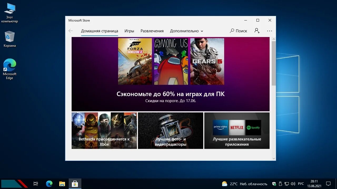This screenshot has height=189, width=337.
Task: Click the Windows Security tray icon
Action: tap(274, 184)
